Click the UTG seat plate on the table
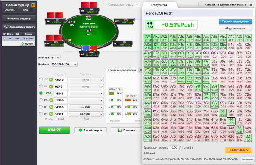Screen dimensions: 256x165 pyautogui.click(x=125, y=22)
